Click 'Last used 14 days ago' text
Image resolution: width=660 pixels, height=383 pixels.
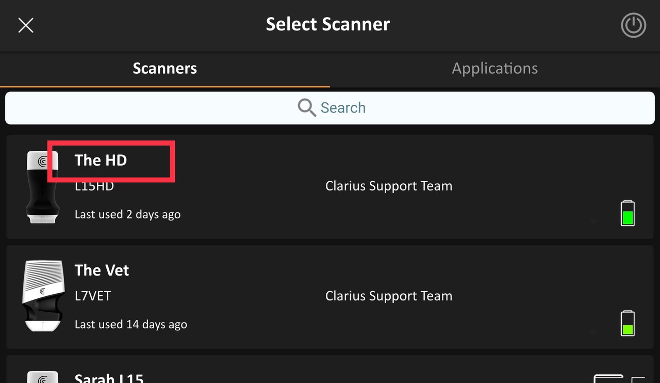coord(131,324)
